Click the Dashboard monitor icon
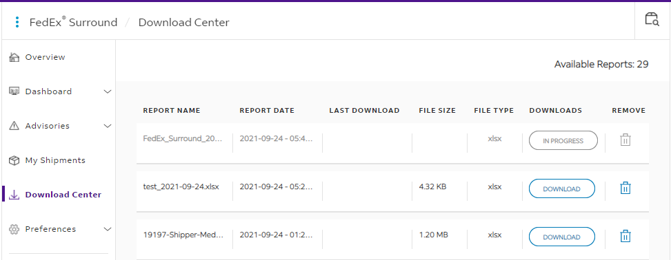Screen dimensions: 671x260 tap(14, 91)
